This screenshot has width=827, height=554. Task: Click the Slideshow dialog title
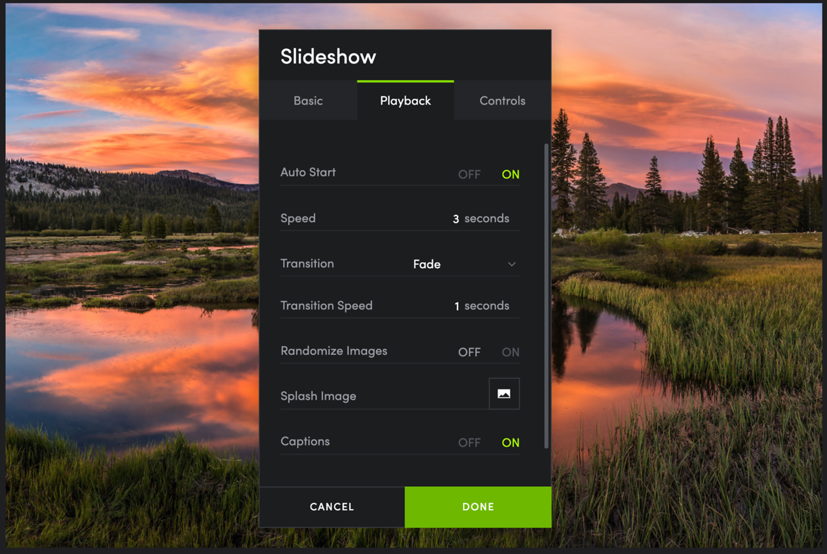pyautogui.click(x=328, y=56)
